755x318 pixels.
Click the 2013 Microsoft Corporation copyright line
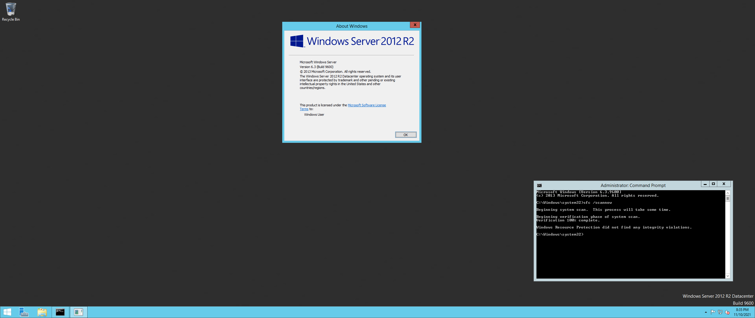pos(335,72)
